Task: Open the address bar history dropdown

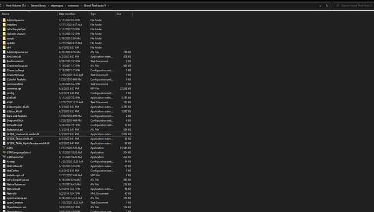Action: point(320,6)
